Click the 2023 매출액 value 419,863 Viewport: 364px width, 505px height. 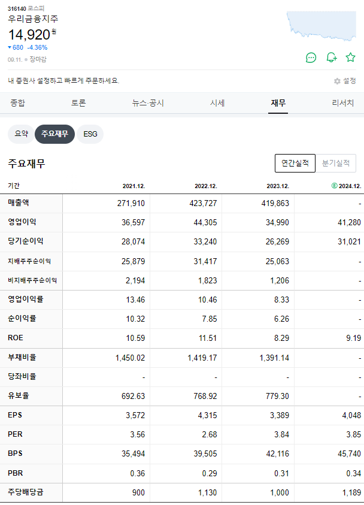pyautogui.click(x=275, y=203)
